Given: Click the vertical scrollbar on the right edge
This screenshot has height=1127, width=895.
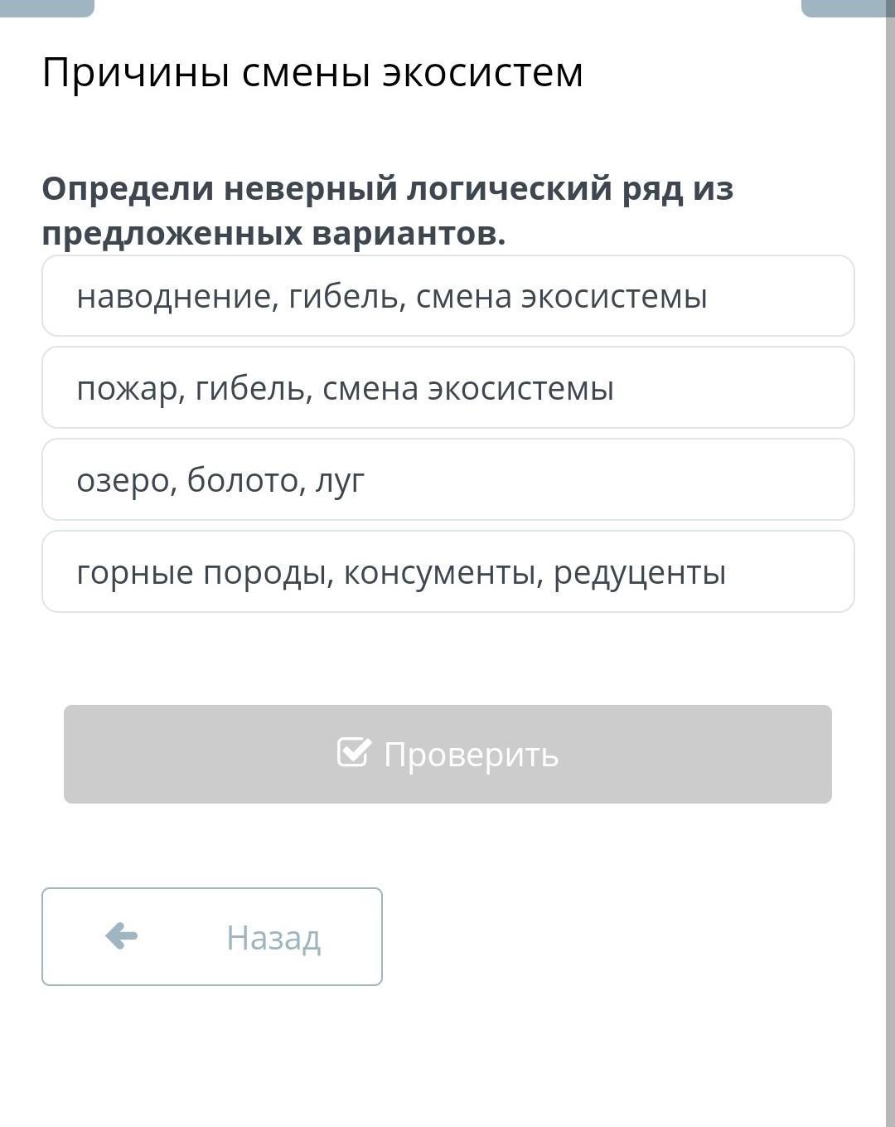Looking at the screenshot, I should pyautogui.click(x=890, y=564).
